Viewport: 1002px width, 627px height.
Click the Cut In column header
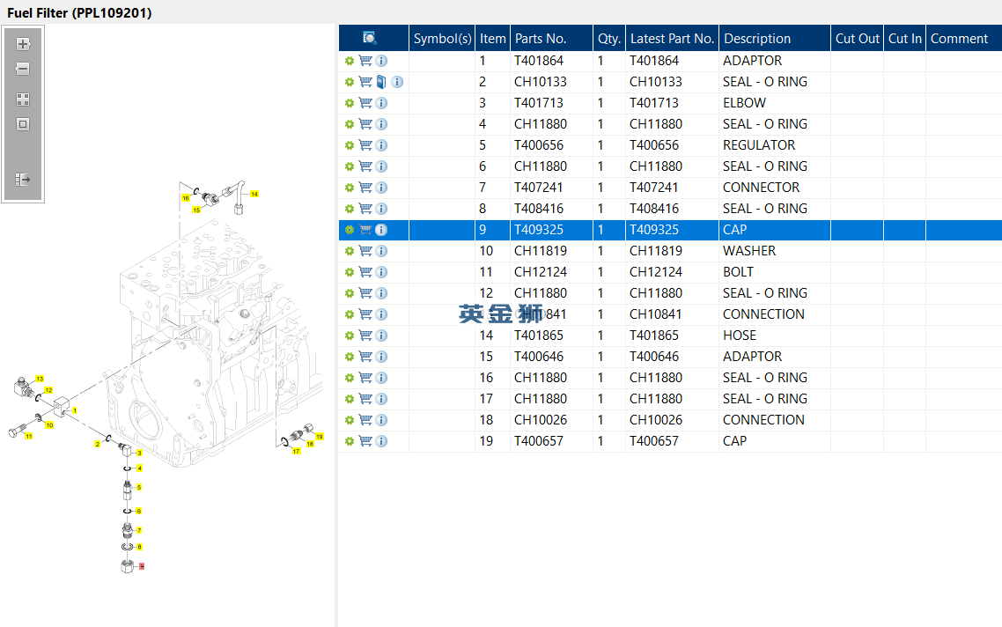coord(905,39)
